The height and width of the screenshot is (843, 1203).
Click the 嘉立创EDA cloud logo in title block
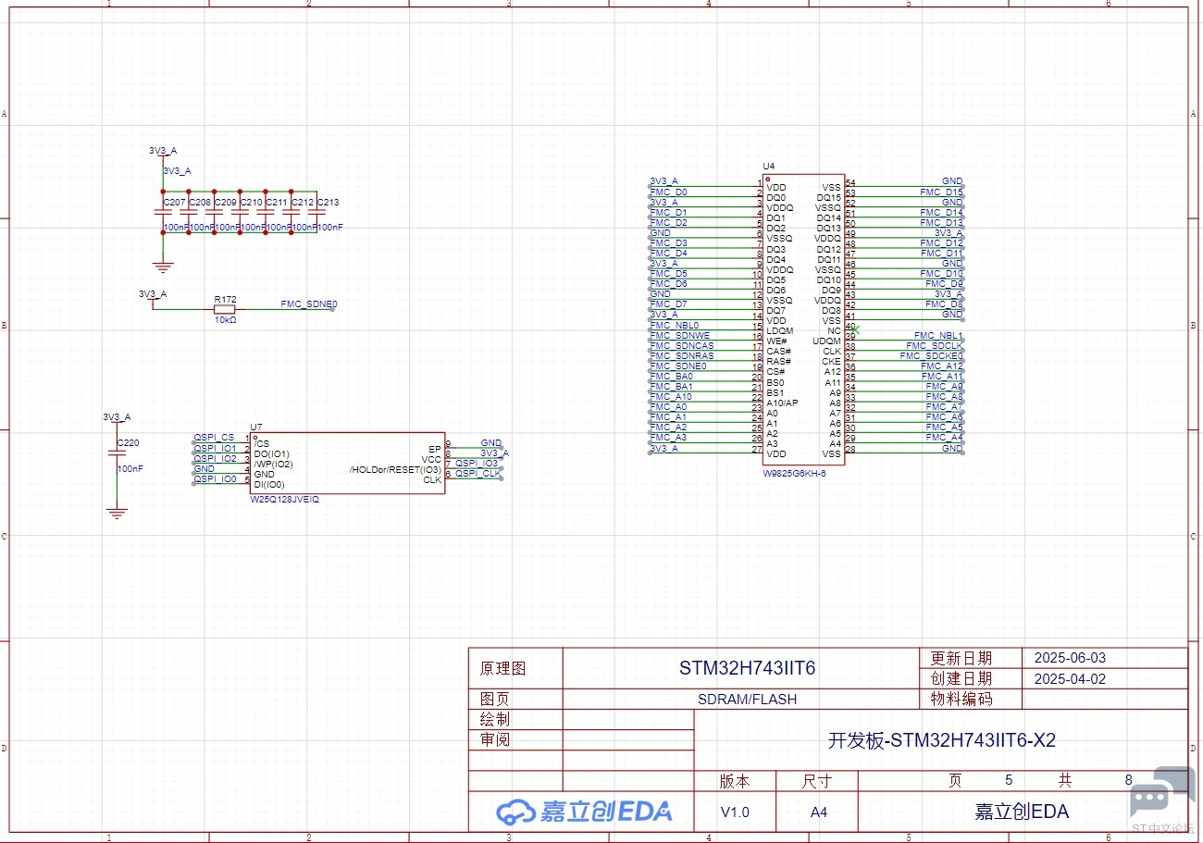[x=584, y=812]
